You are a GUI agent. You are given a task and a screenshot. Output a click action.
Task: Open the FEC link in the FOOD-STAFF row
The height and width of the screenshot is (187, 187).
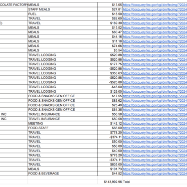(155, 128)
